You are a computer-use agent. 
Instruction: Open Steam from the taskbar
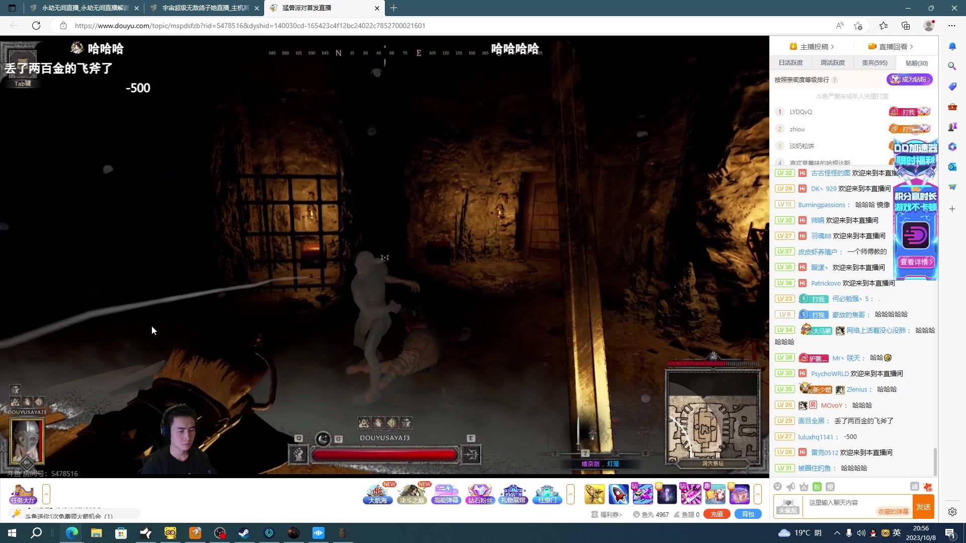coord(245,533)
